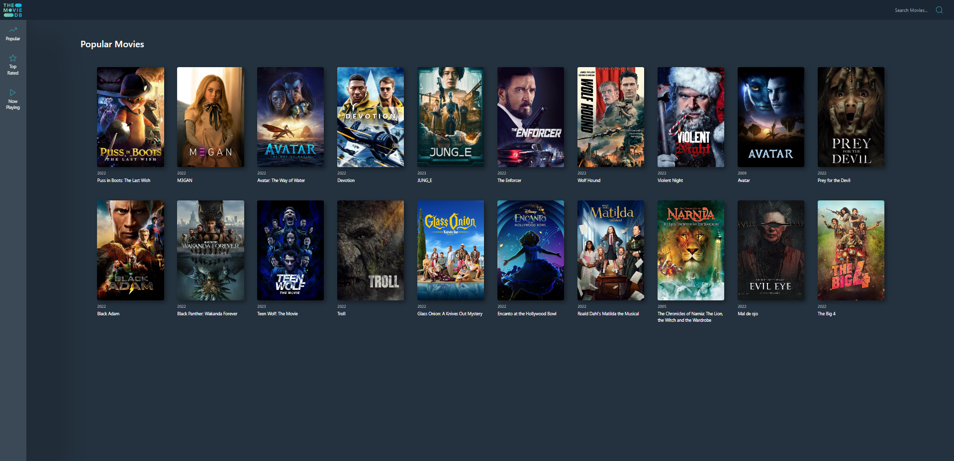Open The Enforcer movie poster
This screenshot has width=954, height=461.
tap(531, 117)
